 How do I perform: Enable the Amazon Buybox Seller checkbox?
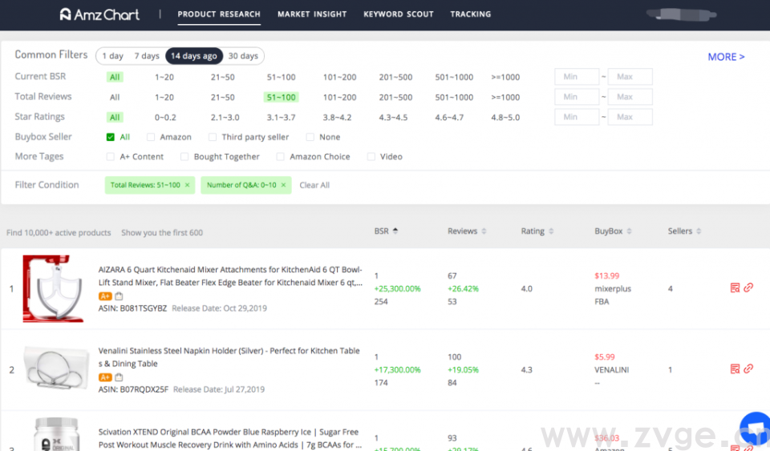[x=151, y=137]
